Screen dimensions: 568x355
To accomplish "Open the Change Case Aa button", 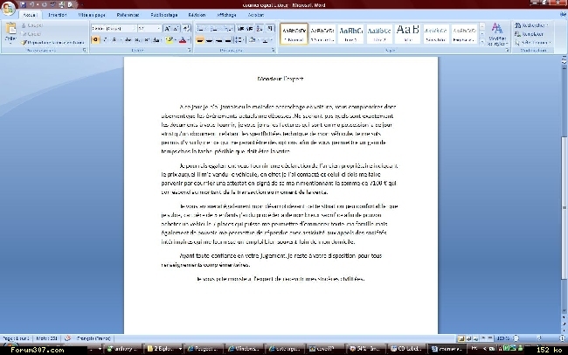I will pos(156,40).
